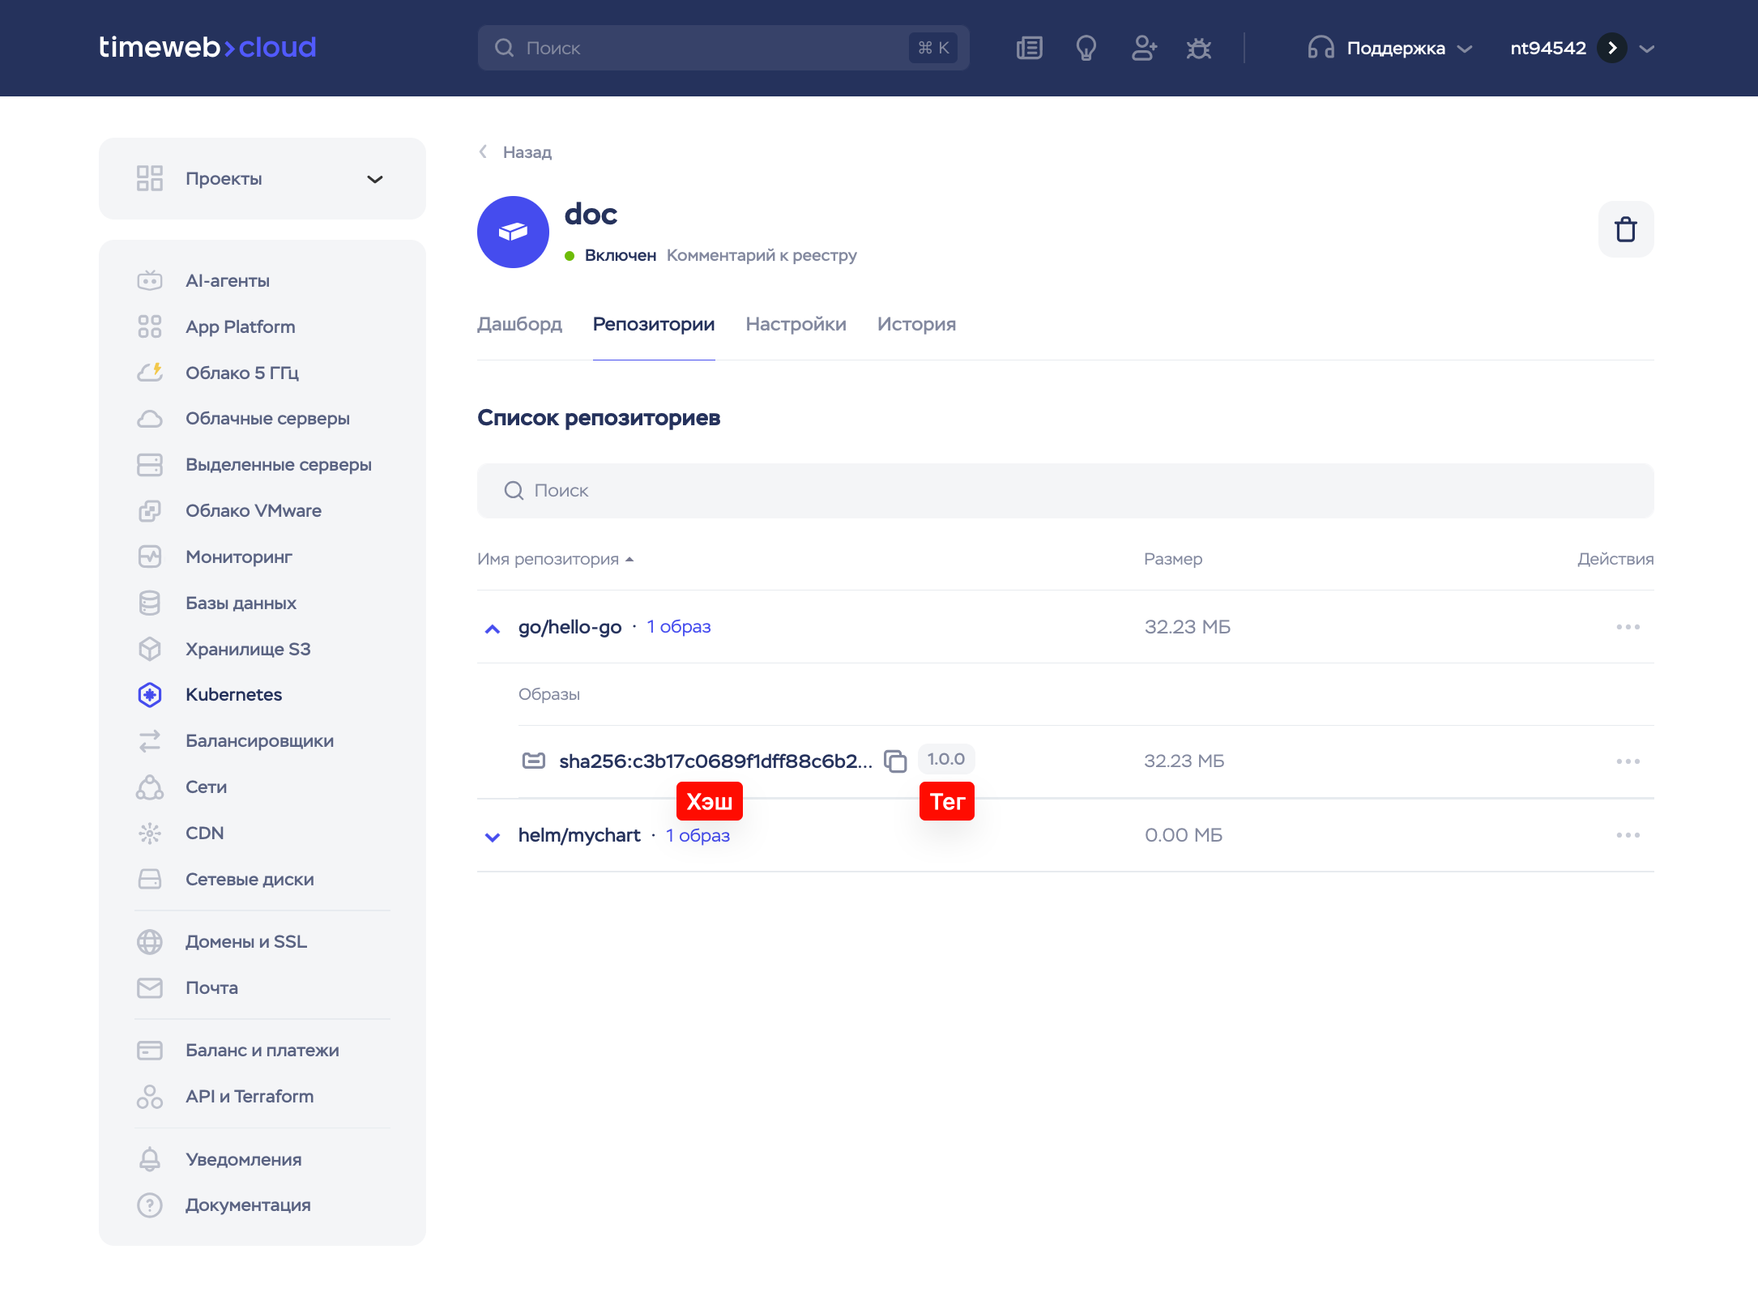Screen dimensions: 1758x1309
Task: Click the round arrow button by nt94542
Action: point(1612,49)
